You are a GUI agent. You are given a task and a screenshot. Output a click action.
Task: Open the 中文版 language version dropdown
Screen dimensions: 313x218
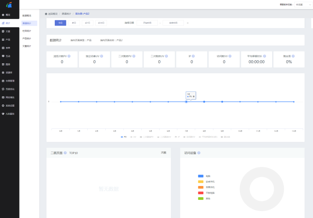(x=303, y=5)
